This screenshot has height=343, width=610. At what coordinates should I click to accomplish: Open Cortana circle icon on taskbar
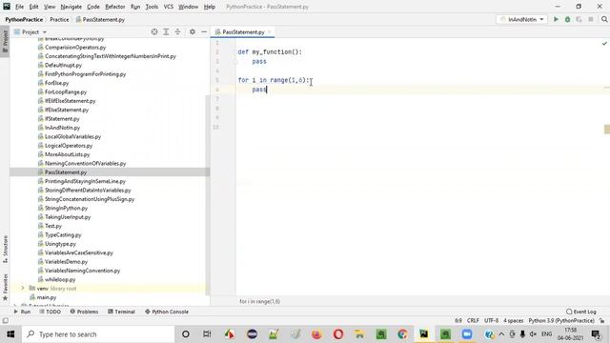tap(186, 334)
